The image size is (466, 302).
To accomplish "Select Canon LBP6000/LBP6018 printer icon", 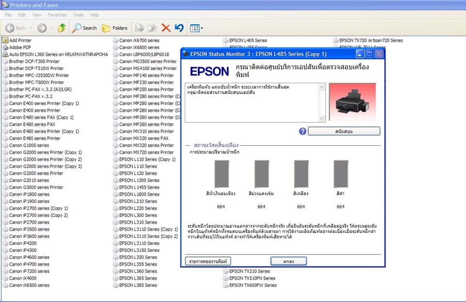I will click(116, 54).
